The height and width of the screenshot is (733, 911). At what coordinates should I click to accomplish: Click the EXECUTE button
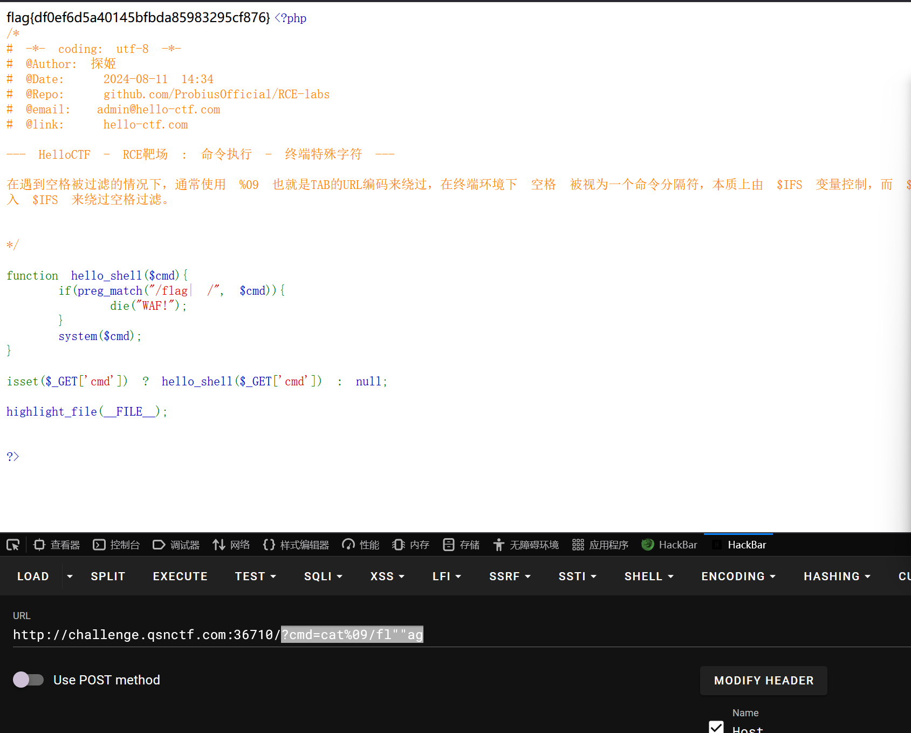pos(180,576)
